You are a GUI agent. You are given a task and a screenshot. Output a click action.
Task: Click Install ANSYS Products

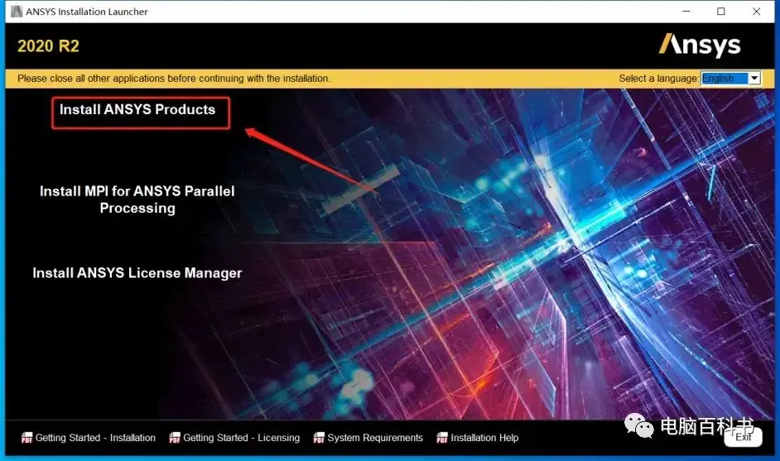[x=137, y=109]
